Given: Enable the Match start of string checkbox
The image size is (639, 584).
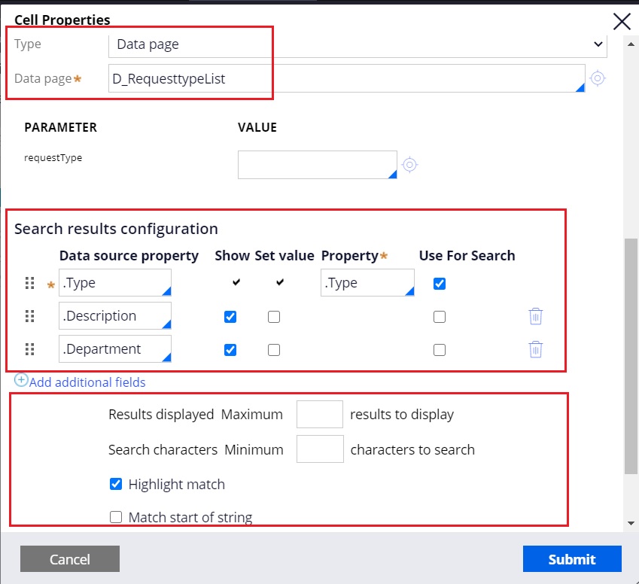Looking at the screenshot, I should [x=115, y=517].
